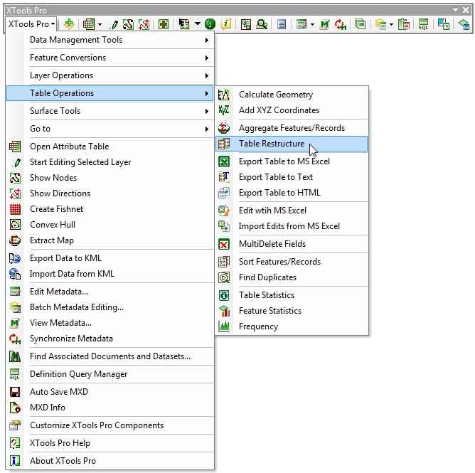Click the pencil edit toolbar icon
This screenshot has width=475, height=473.
coord(114,24)
